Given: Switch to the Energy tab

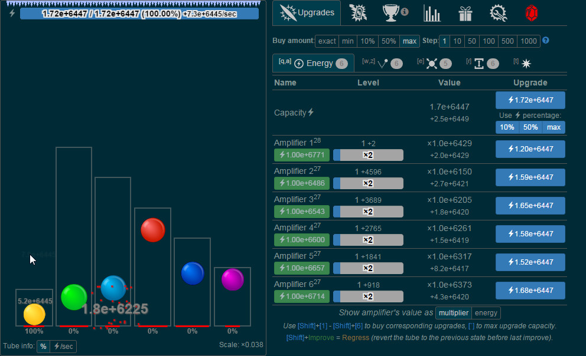Looking at the screenshot, I should pyautogui.click(x=313, y=62).
